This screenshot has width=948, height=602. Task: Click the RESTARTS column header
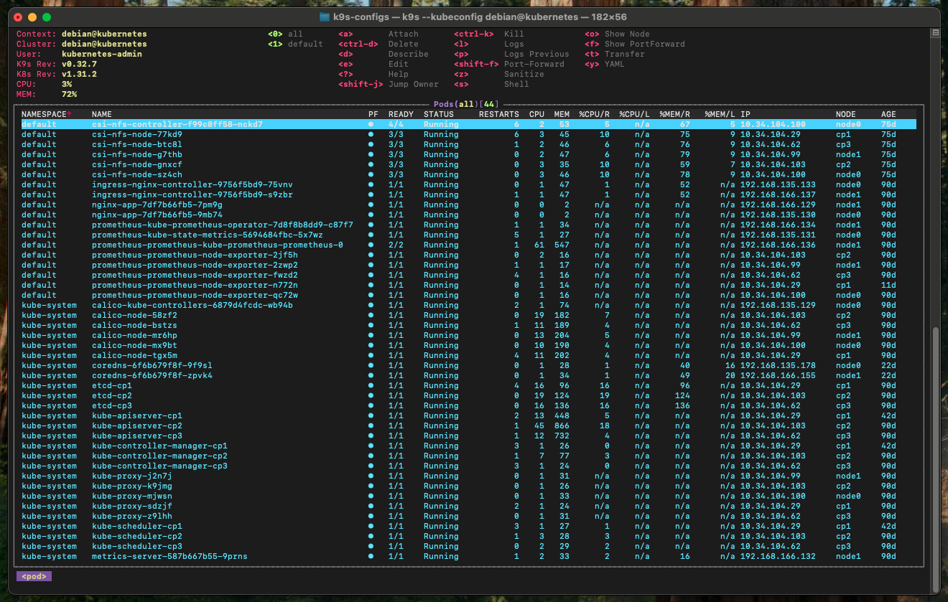(498, 114)
